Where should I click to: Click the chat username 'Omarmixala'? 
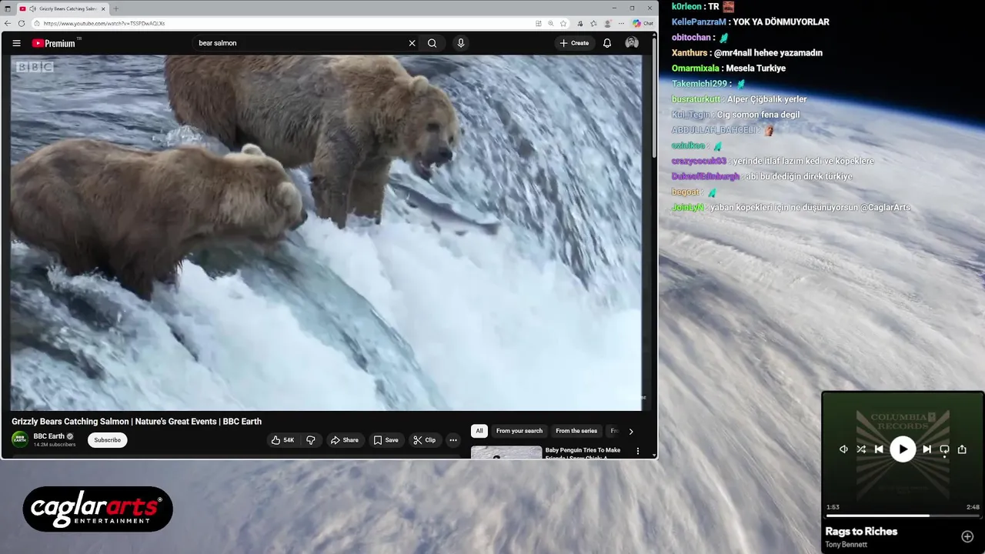point(696,68)
